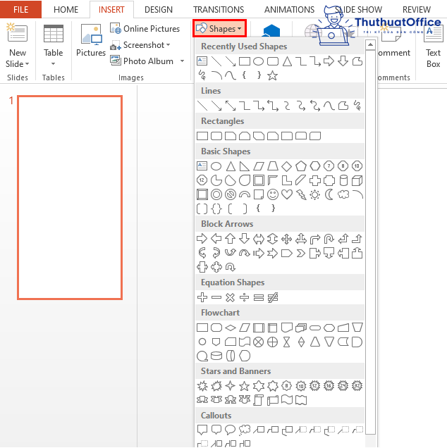This screenshot has width=447, height=448.
Task: Pick the Division sign in Equation Shapes
Action: (244, 297)
